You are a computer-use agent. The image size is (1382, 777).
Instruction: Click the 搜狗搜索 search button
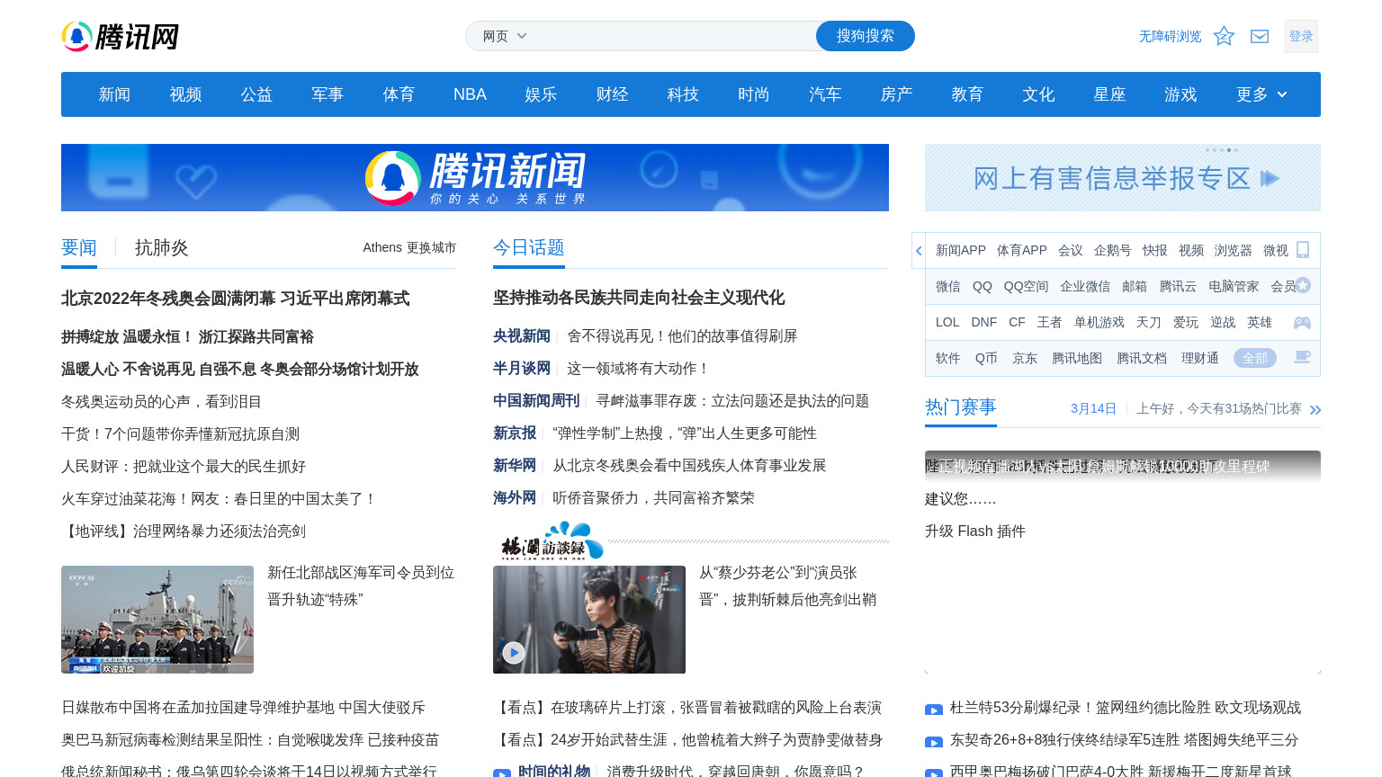point(866,36)
